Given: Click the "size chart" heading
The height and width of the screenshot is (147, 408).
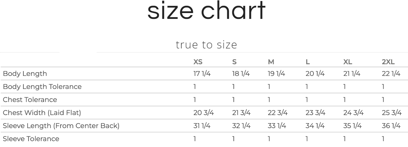Looking at the screenshot, I should tap(206, 11).
